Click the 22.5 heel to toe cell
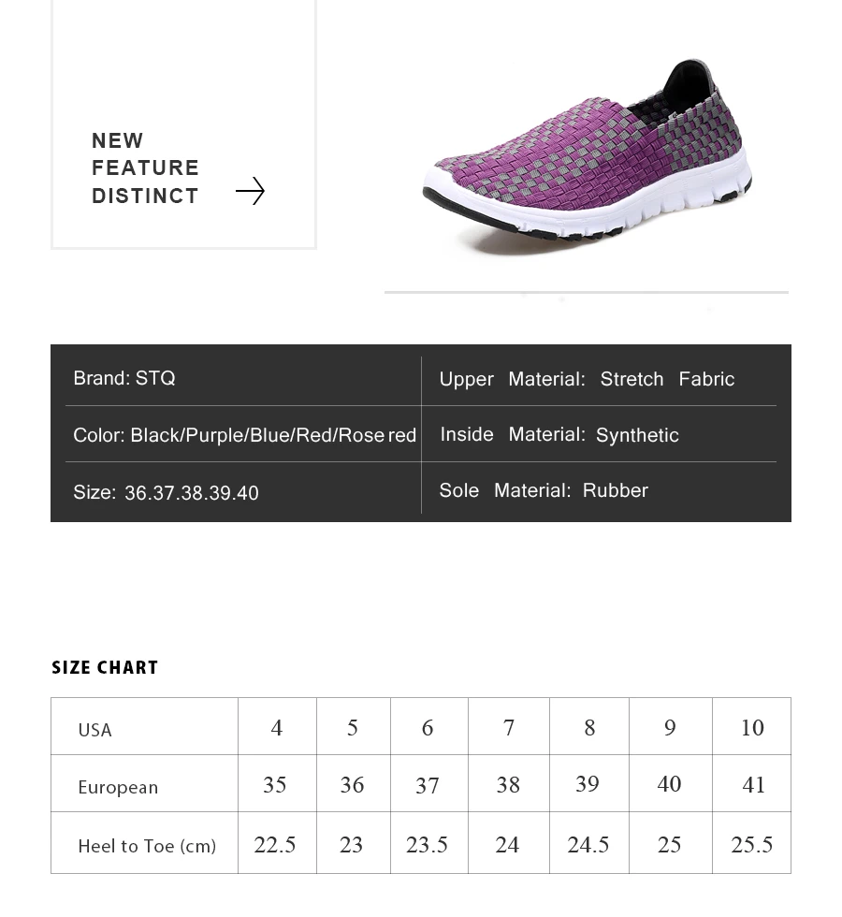Screen dimensions: 842x917 (x=275, y=845)
